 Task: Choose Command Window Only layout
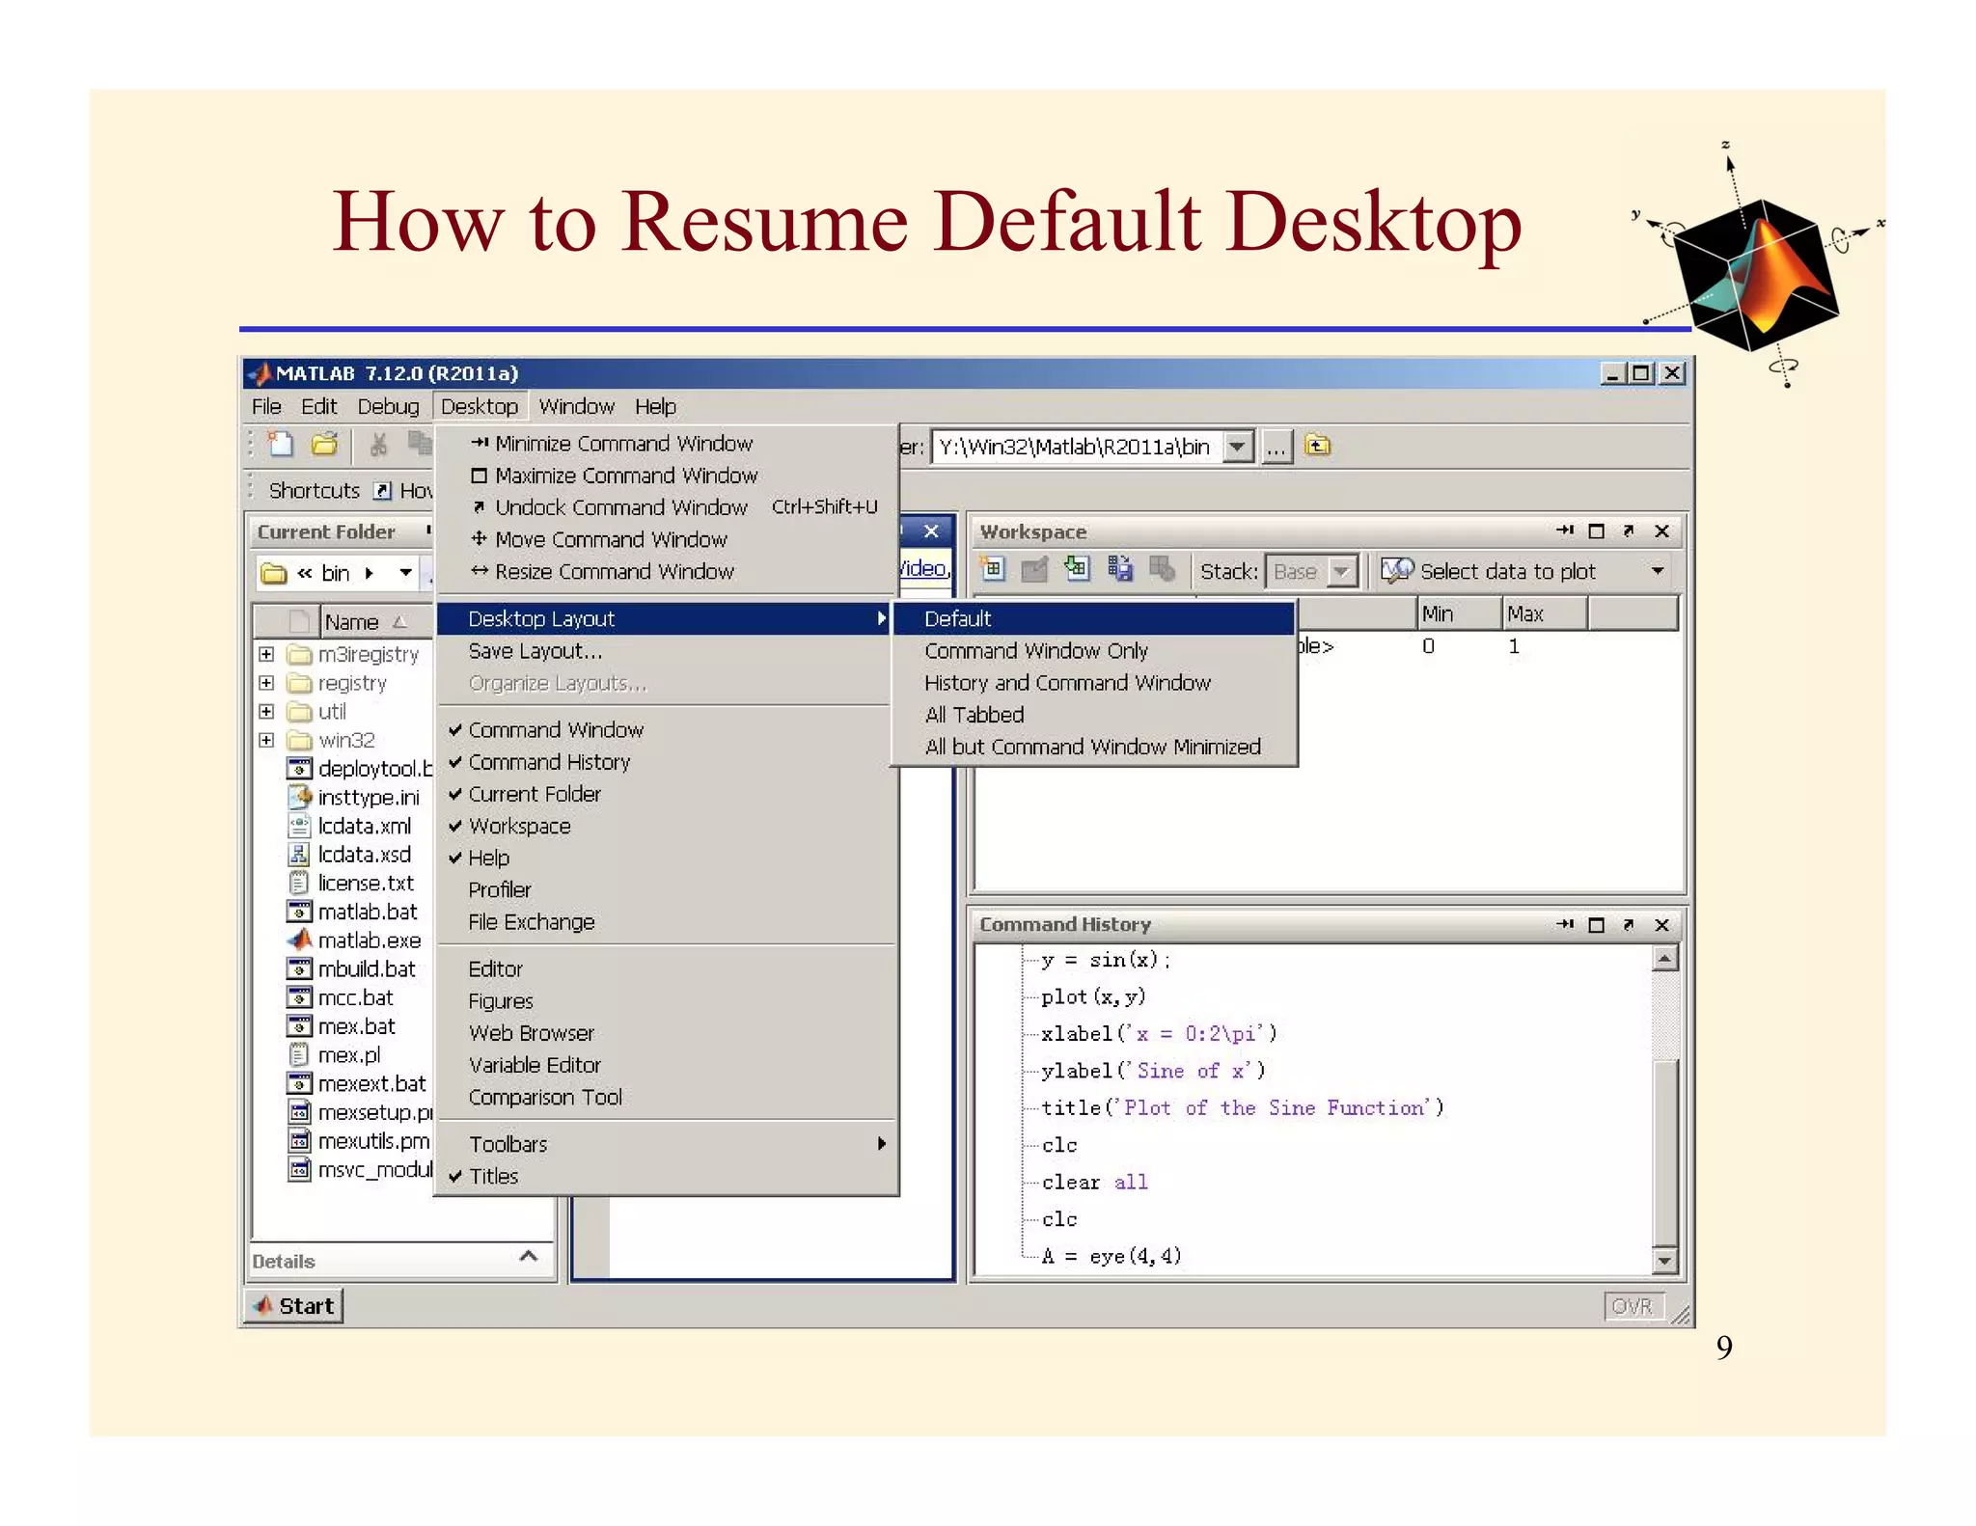tap(1094, 651)
